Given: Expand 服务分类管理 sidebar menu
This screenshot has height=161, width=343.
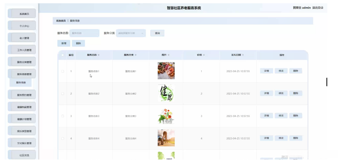Looking at the screenshot, I should click(22, 62).
